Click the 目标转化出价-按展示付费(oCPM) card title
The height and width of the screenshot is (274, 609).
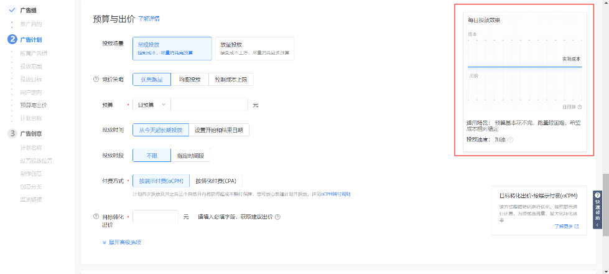[538, 196]
